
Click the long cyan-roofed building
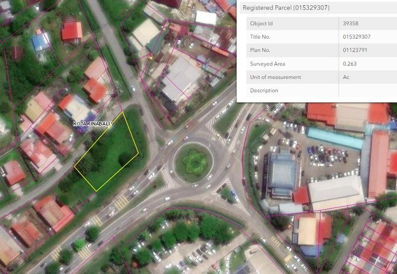pyautogui.click(x=334, y=137)
